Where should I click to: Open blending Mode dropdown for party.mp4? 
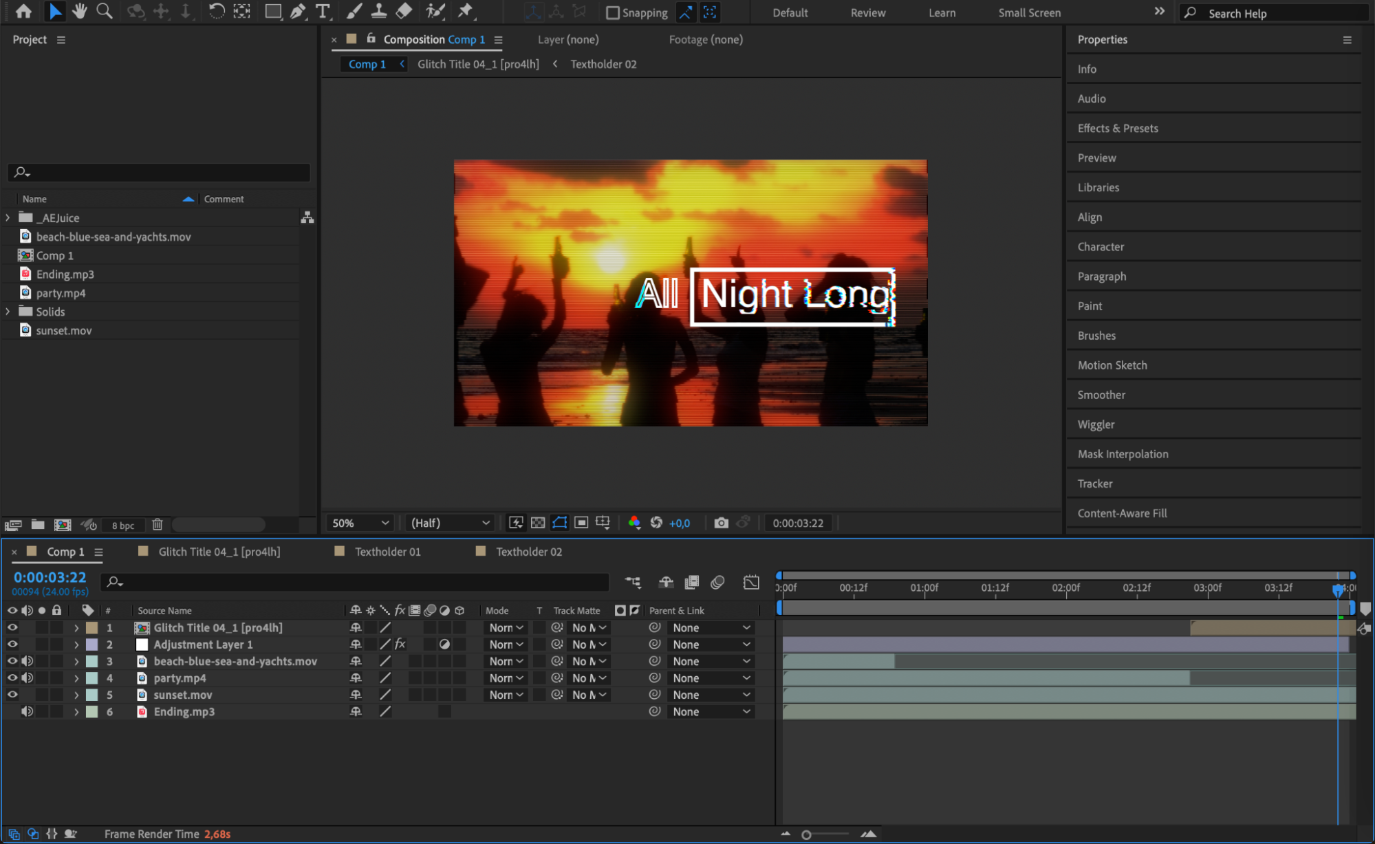point(506,678)
